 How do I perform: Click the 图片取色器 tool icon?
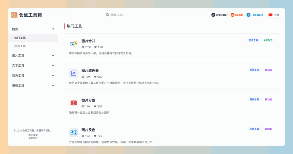click(x=74, y=73)
